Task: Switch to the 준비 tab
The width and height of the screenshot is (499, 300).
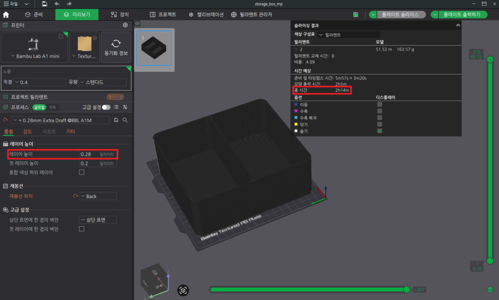Action: point(34,15)
